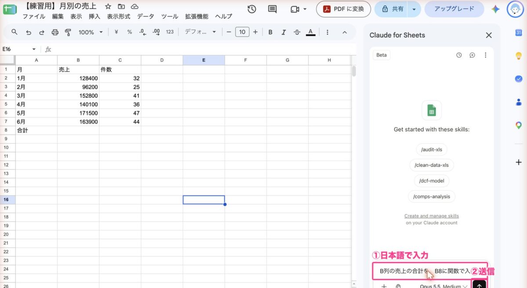Image resolution: width=527 pixels, height=288 pixels.
Task: Click the Claude prompt input field
Action: click(430, 271)
